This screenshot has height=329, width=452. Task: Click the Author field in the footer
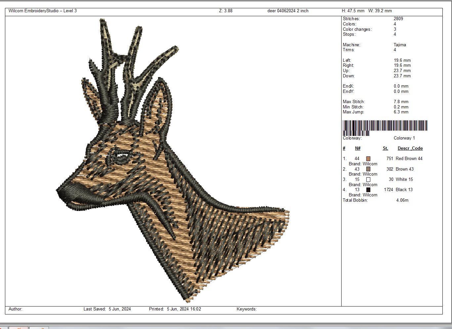tap(16, 309)
